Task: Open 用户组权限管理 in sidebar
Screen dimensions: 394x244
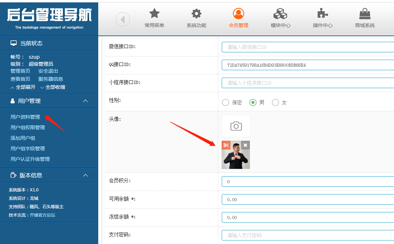Action: pyautogui.click(x=28, y=127)
